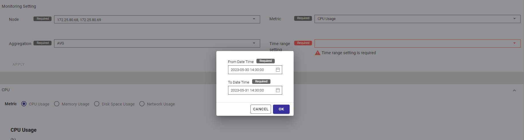Open the From Date Time calendar picker

[x=278, y=70]
